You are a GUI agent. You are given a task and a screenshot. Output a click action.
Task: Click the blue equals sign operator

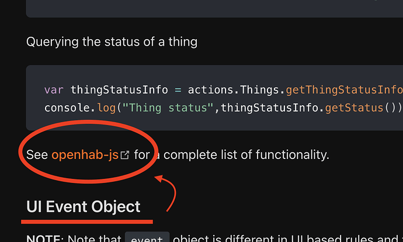click(x=178, y=90)
